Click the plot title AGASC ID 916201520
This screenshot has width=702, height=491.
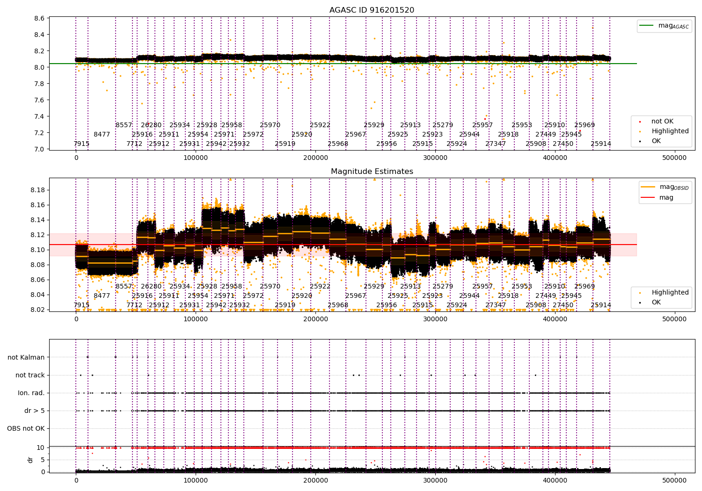[x=372, y=10]
